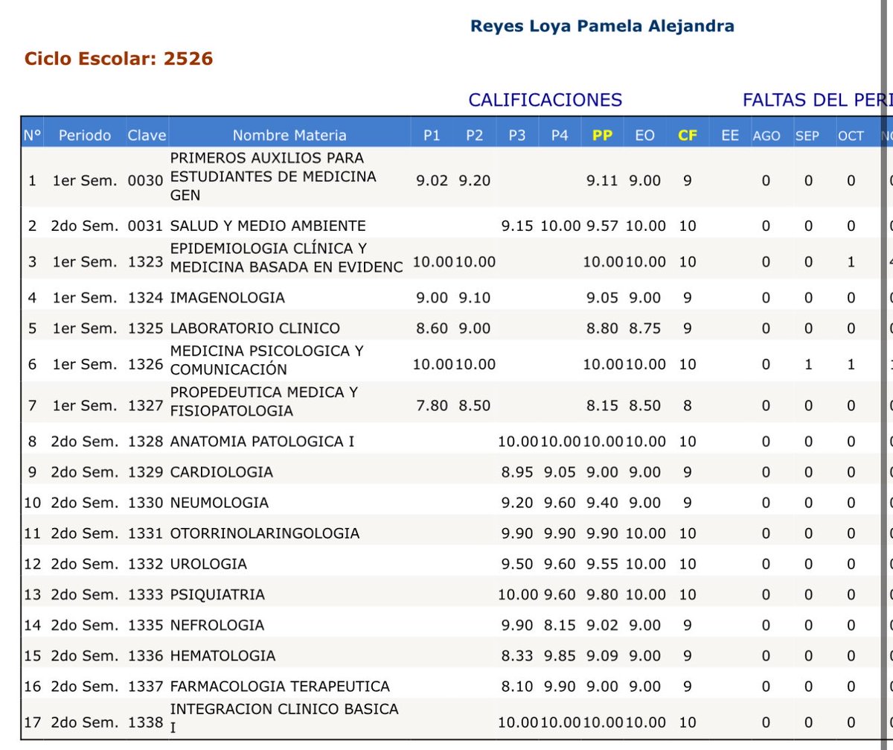The image size is (893, 750).
Task: Click clave 1323 in Epidemiologia row
Action: tap(145, 262)
